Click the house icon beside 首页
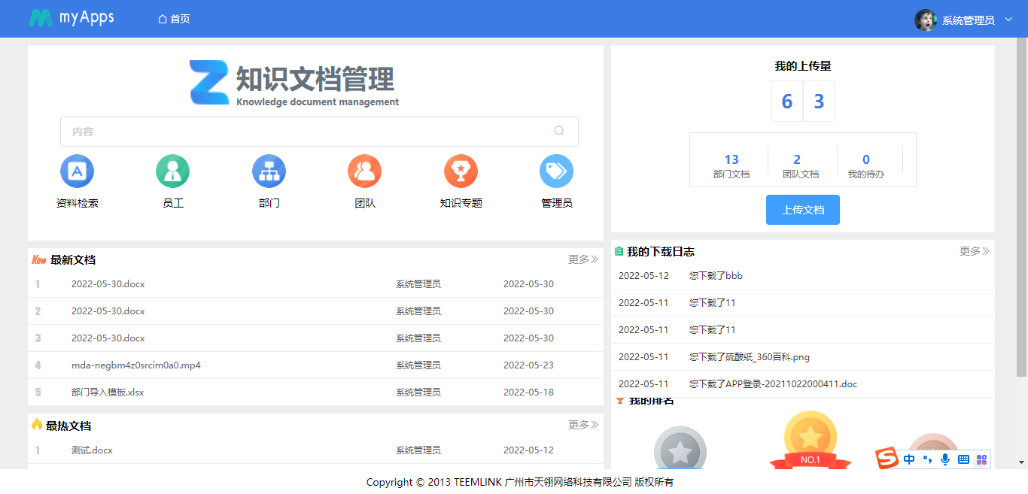Screen dimensions: 1028x494 pos(161,18)
